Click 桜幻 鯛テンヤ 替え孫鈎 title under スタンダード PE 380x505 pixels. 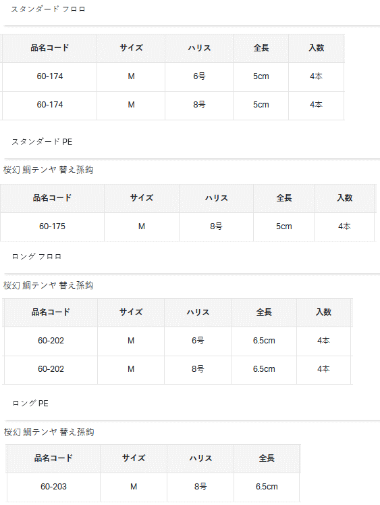48,170
